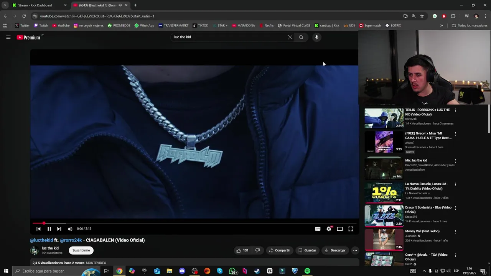This screenshot has width=491, height=276.
Task: Clear the search box text
Action: click(290, 37)
